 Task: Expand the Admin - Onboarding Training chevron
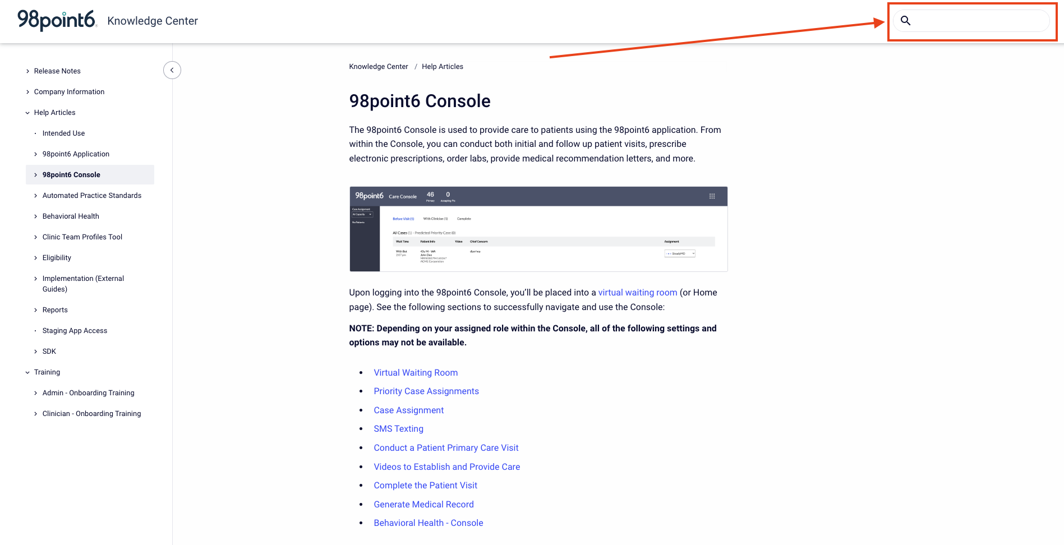(36, 393)
